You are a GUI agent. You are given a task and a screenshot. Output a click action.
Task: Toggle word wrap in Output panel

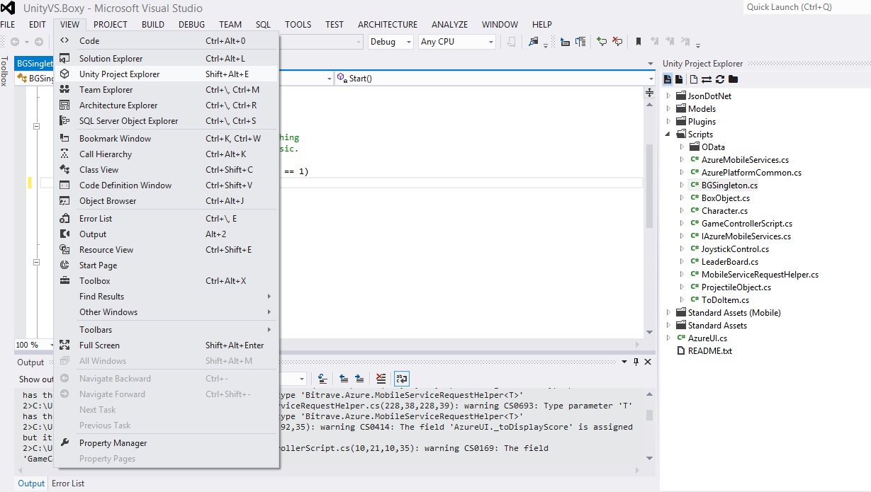tap(402, 379)
